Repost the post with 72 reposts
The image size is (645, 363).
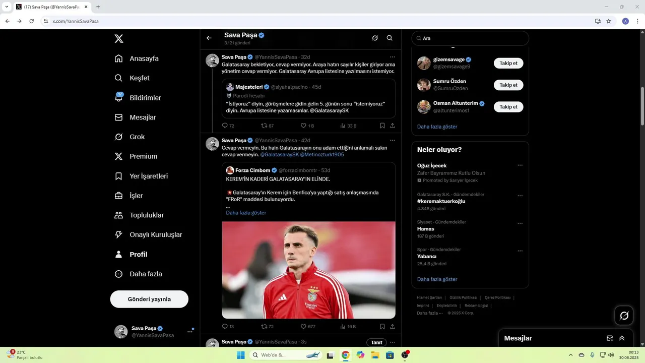[267, 326]
